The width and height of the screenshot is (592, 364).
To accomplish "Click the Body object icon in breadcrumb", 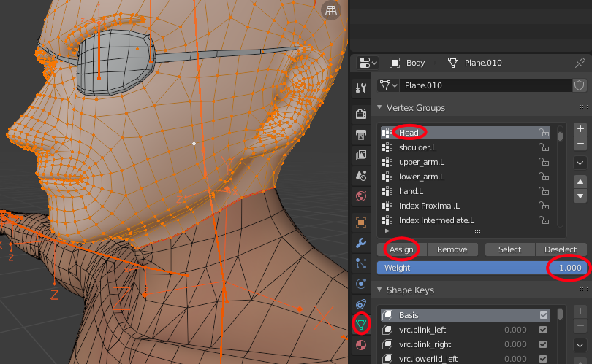I will point(395,63).
